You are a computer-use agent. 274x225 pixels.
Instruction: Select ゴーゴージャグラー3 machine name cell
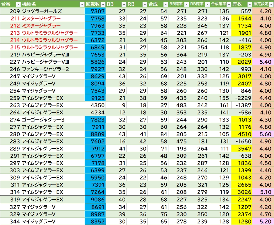(53, 120)
